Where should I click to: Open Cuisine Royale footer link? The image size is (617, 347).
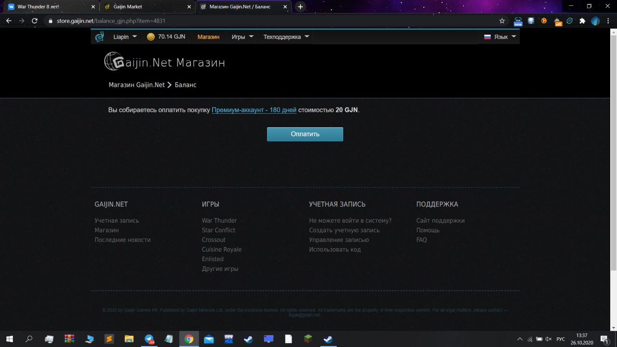[x=222, y=250]
